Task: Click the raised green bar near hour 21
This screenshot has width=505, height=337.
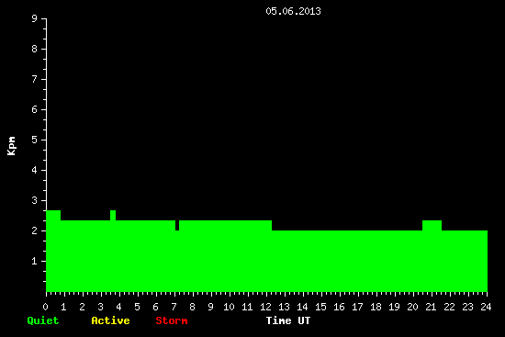Action: tap(432, 226)
